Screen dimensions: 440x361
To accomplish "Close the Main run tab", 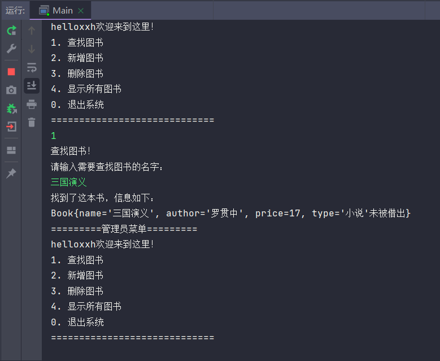I will (81, 11).
